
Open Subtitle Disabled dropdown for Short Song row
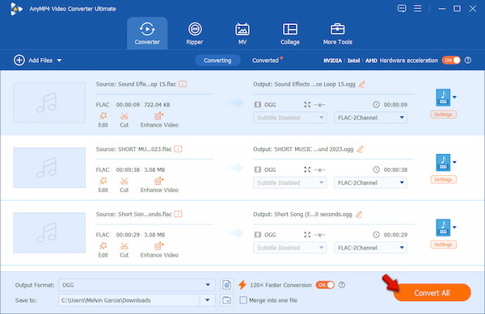(290, 248)
